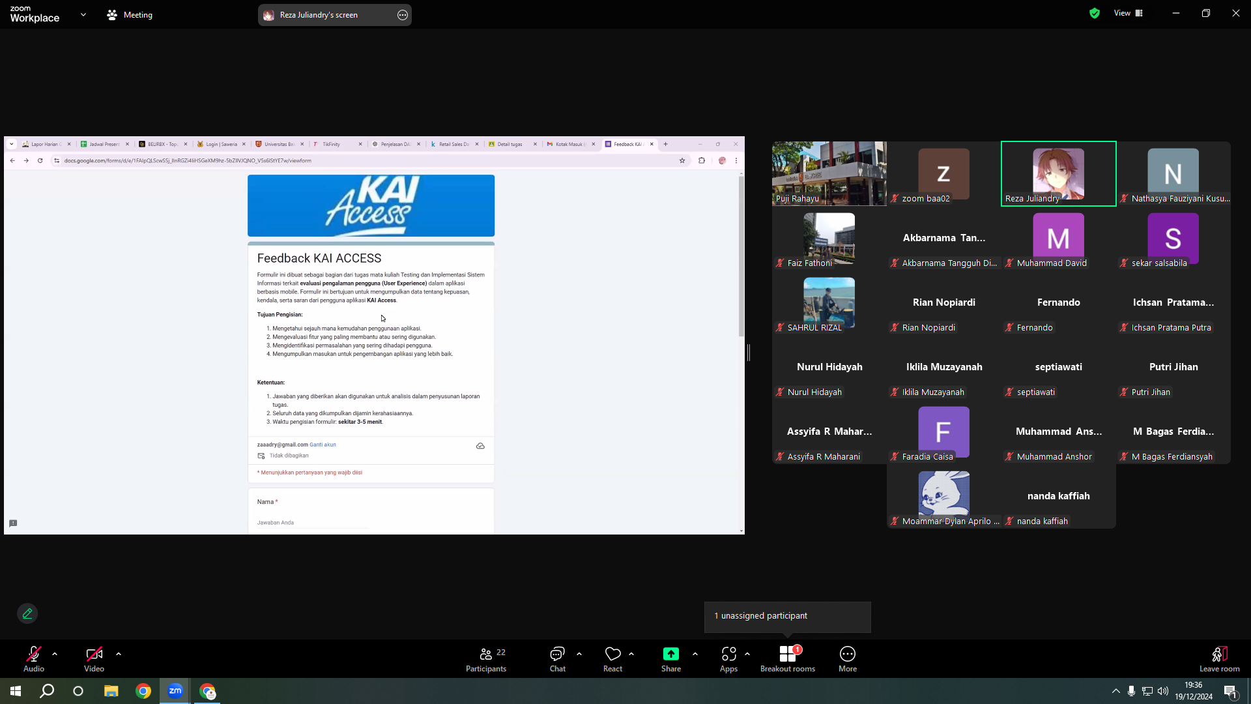Click the taskbar clock showing 19:36
The image size is (1251, 704).
pyautogui.click(x=1194, y=691)
